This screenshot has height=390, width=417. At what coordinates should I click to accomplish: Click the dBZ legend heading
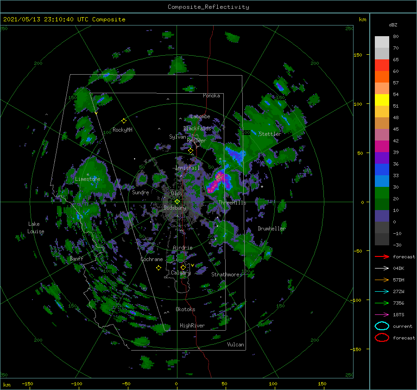click(393, 25)
